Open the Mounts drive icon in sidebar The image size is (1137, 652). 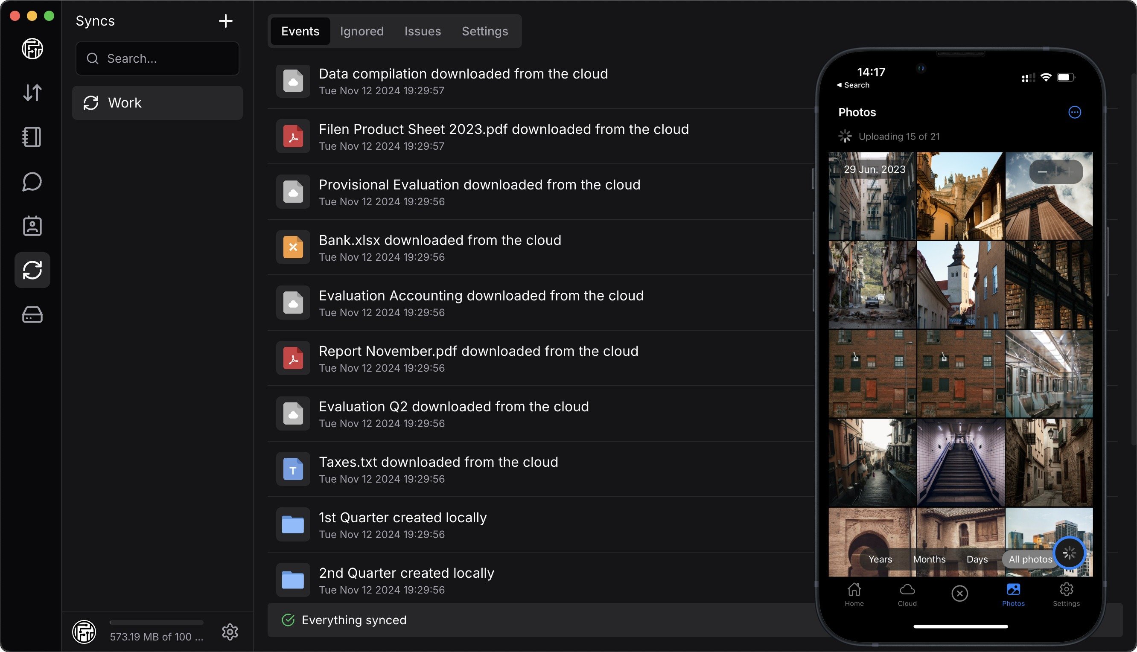coord(32,315)
